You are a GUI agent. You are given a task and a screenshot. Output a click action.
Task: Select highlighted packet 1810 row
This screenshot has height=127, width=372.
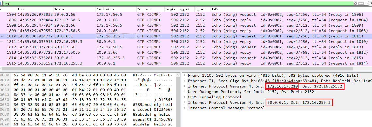[186, 36]
